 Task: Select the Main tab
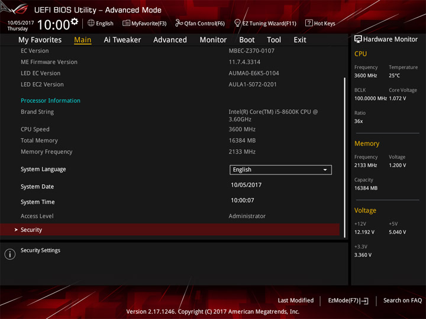(x=83, y=40)
